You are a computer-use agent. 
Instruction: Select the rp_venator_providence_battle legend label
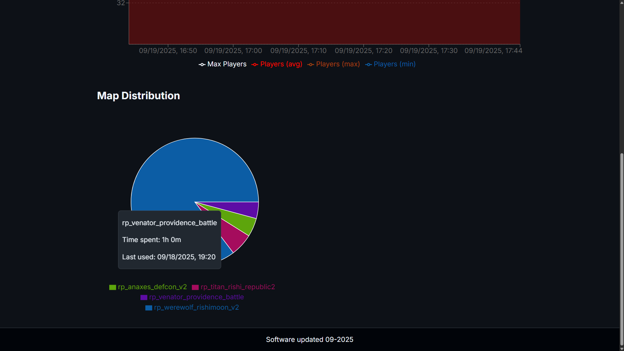196,297
